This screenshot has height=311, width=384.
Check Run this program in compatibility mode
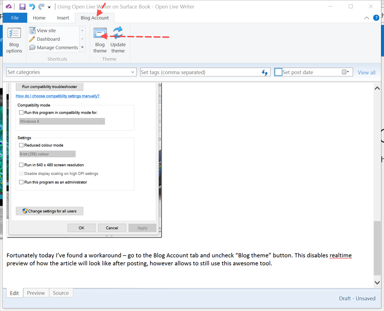(21, 113)
